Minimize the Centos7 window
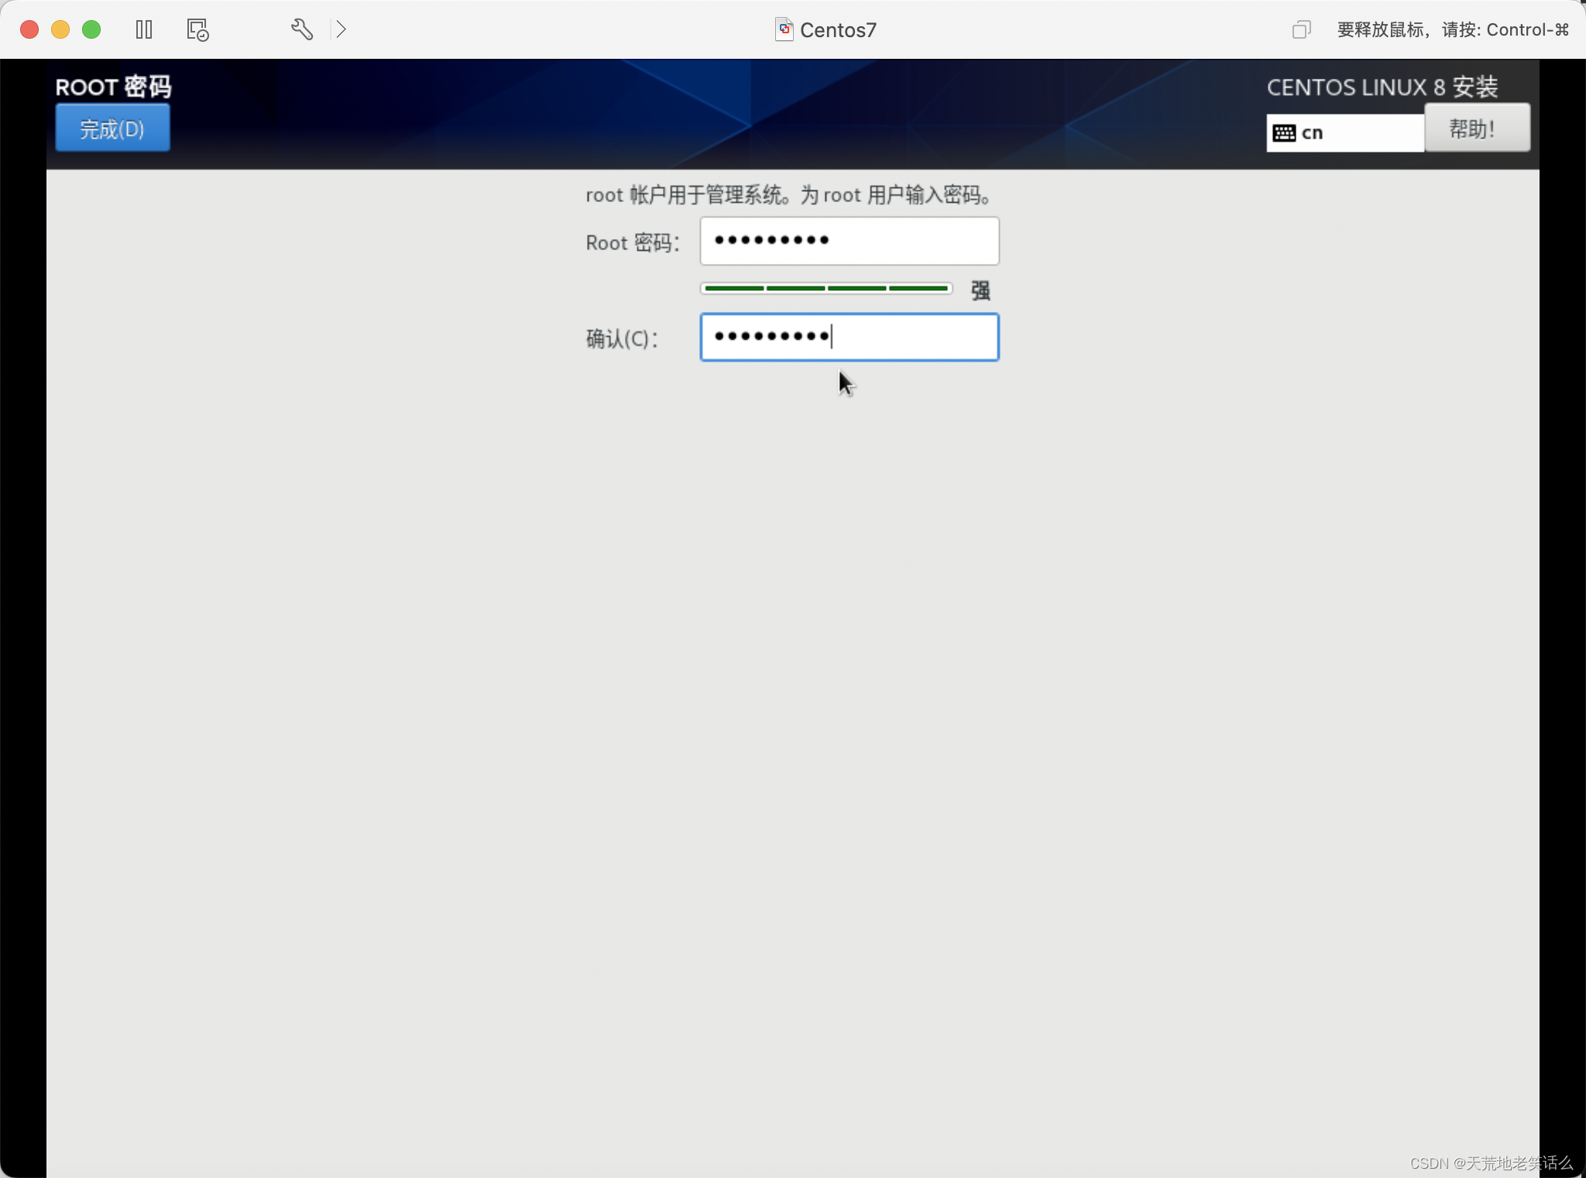 (x=60, y=29)
